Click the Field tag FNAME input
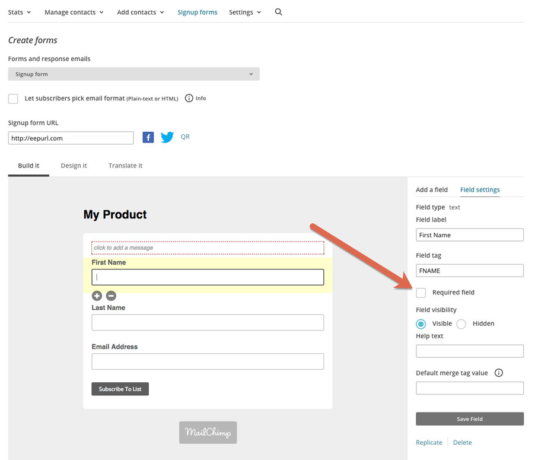This screenshot has width=538, height=460. pyautogui.click(x=470, y=271)
